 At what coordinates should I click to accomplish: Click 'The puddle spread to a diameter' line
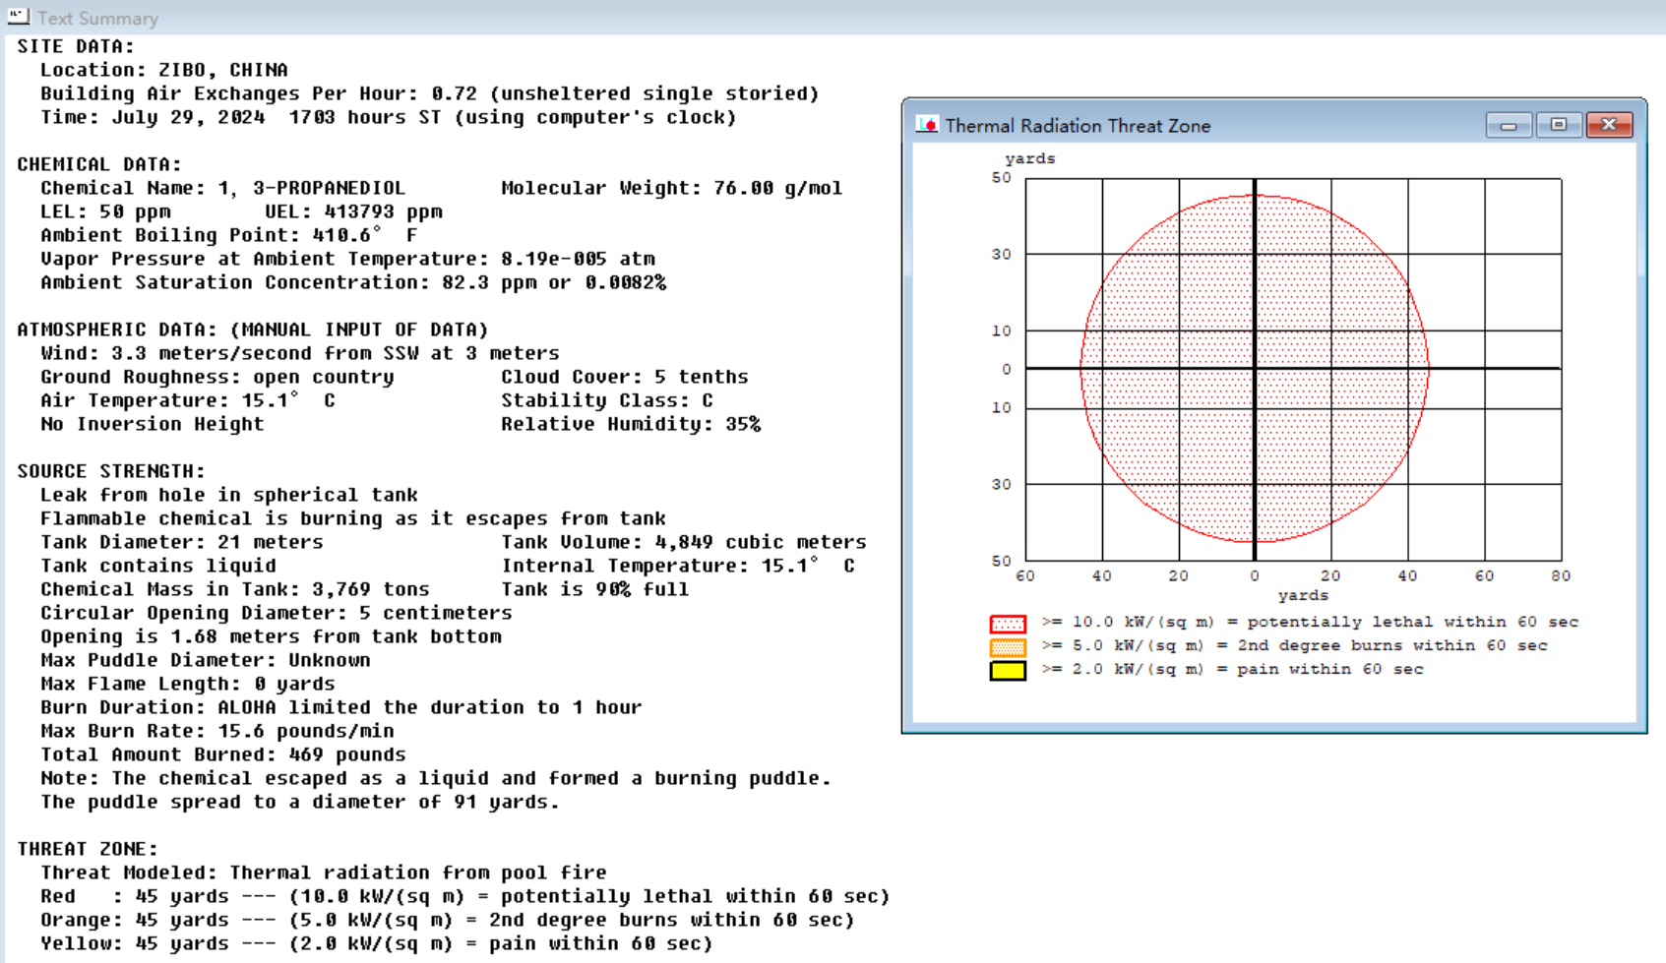coord(300,802)
